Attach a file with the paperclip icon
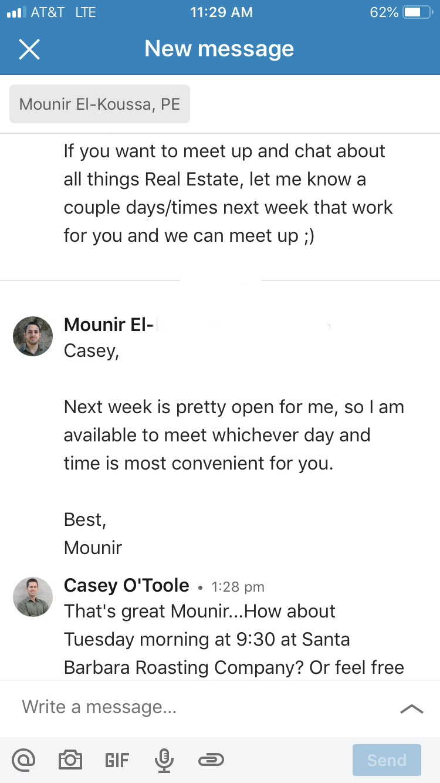 (211, 760)
